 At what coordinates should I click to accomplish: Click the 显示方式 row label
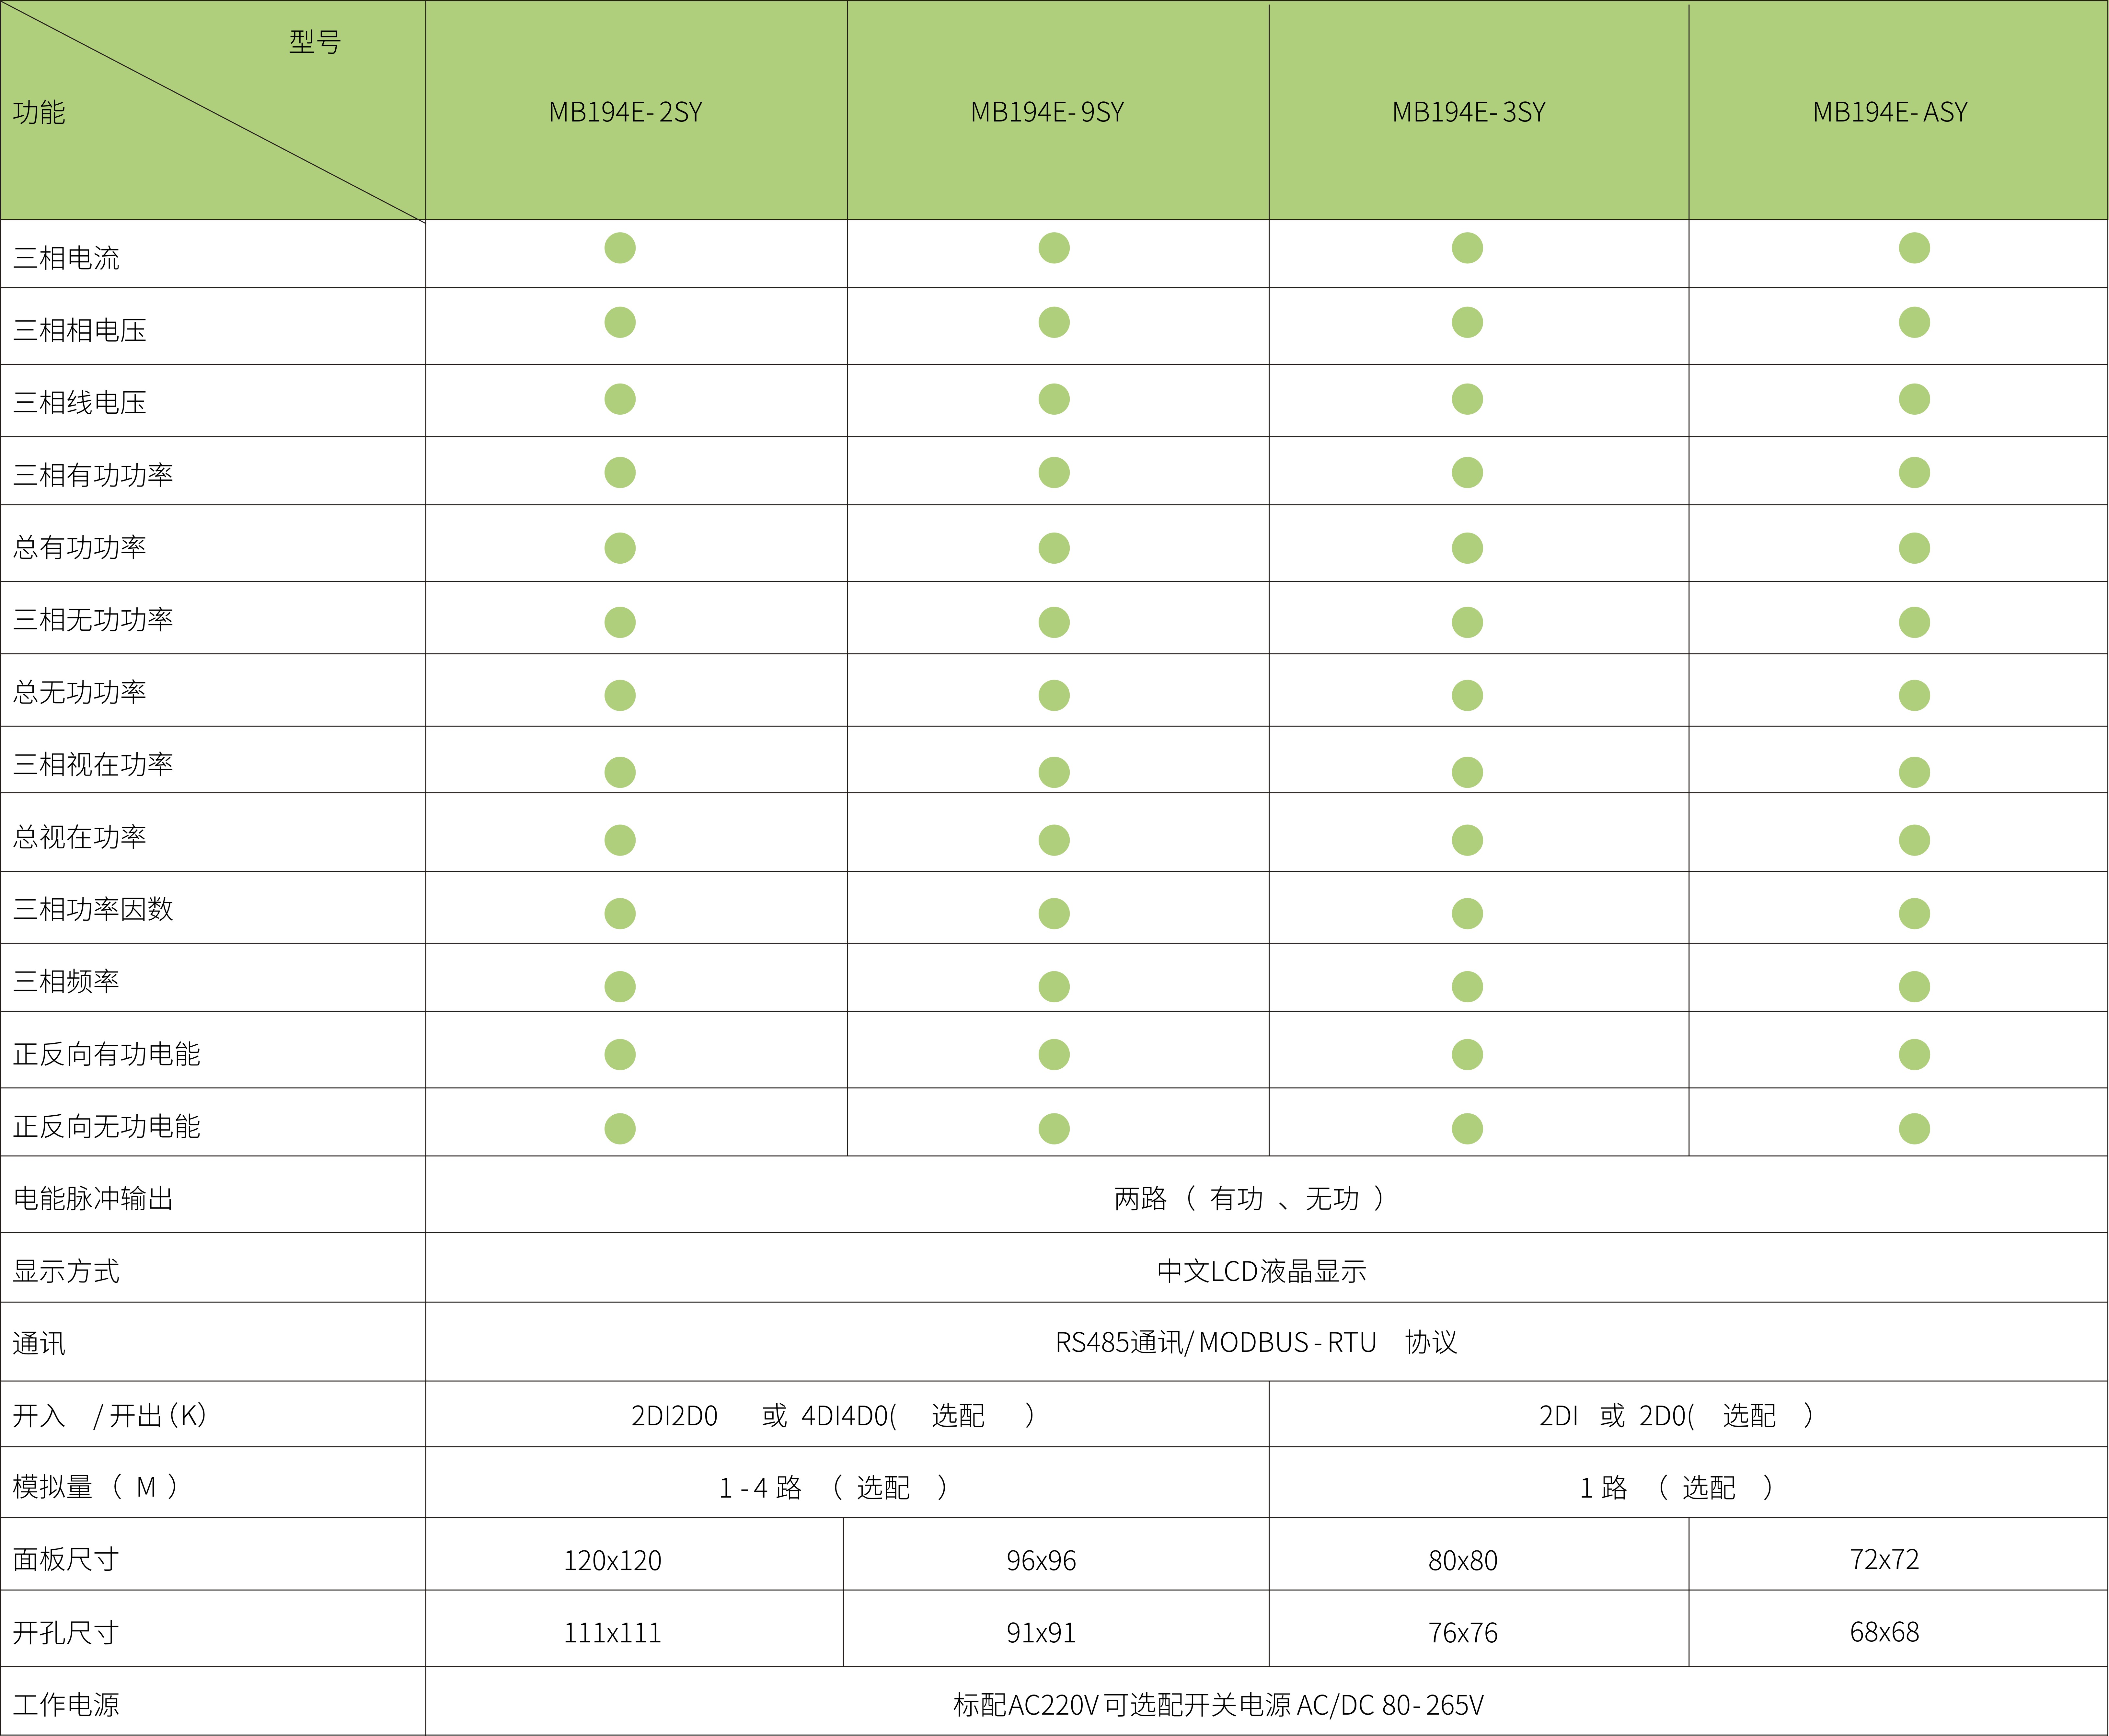tap(66, 1271)
